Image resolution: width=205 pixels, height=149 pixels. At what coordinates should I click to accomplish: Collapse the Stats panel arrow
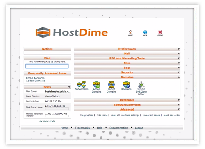[x=69, y=87]
